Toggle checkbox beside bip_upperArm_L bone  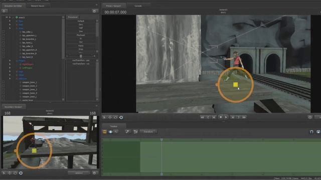4,35
